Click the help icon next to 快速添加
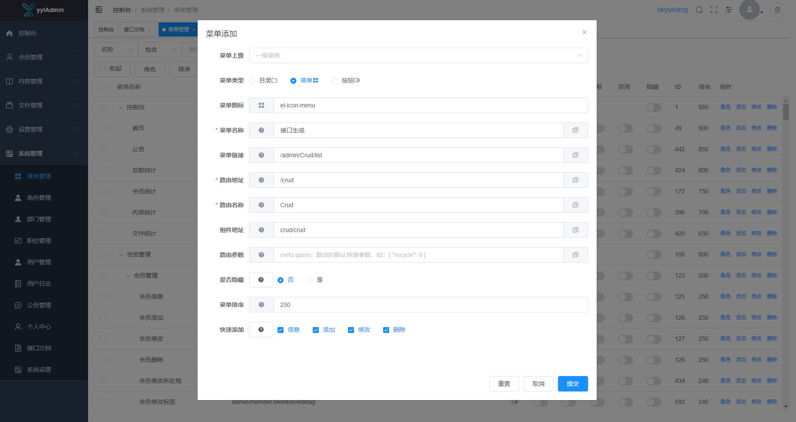Screen dimensions: 796x422 click(x=261, y=330)
